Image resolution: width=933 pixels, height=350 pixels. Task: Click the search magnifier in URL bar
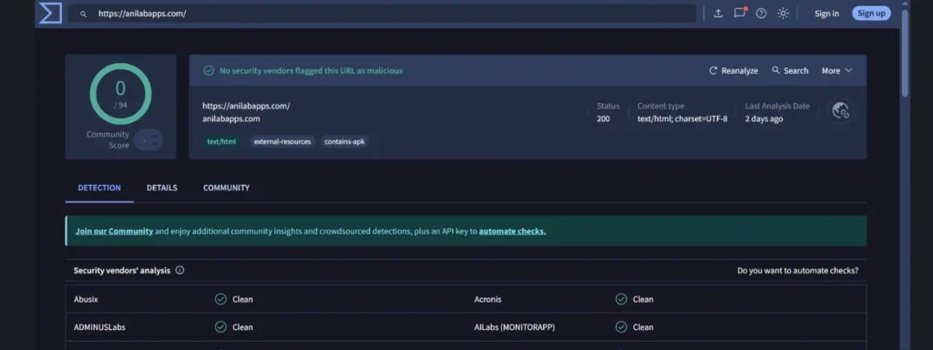83,14
